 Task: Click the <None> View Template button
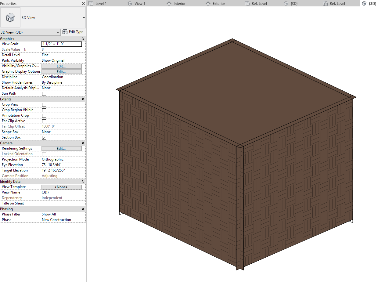click(x=61, y=187)
